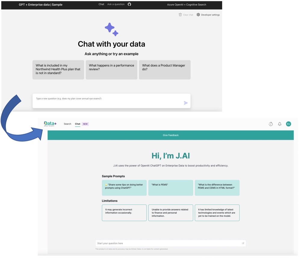Click the Give Feedback banner
Viewport: 301px width, 260px height.
point(170,135)
